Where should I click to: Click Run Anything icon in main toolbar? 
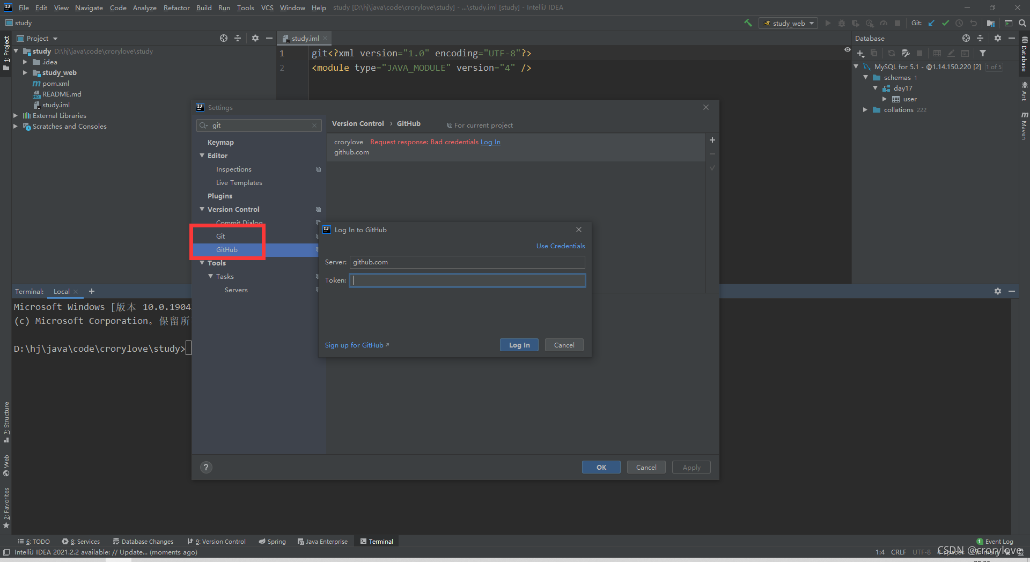[x=1009, y=23]
